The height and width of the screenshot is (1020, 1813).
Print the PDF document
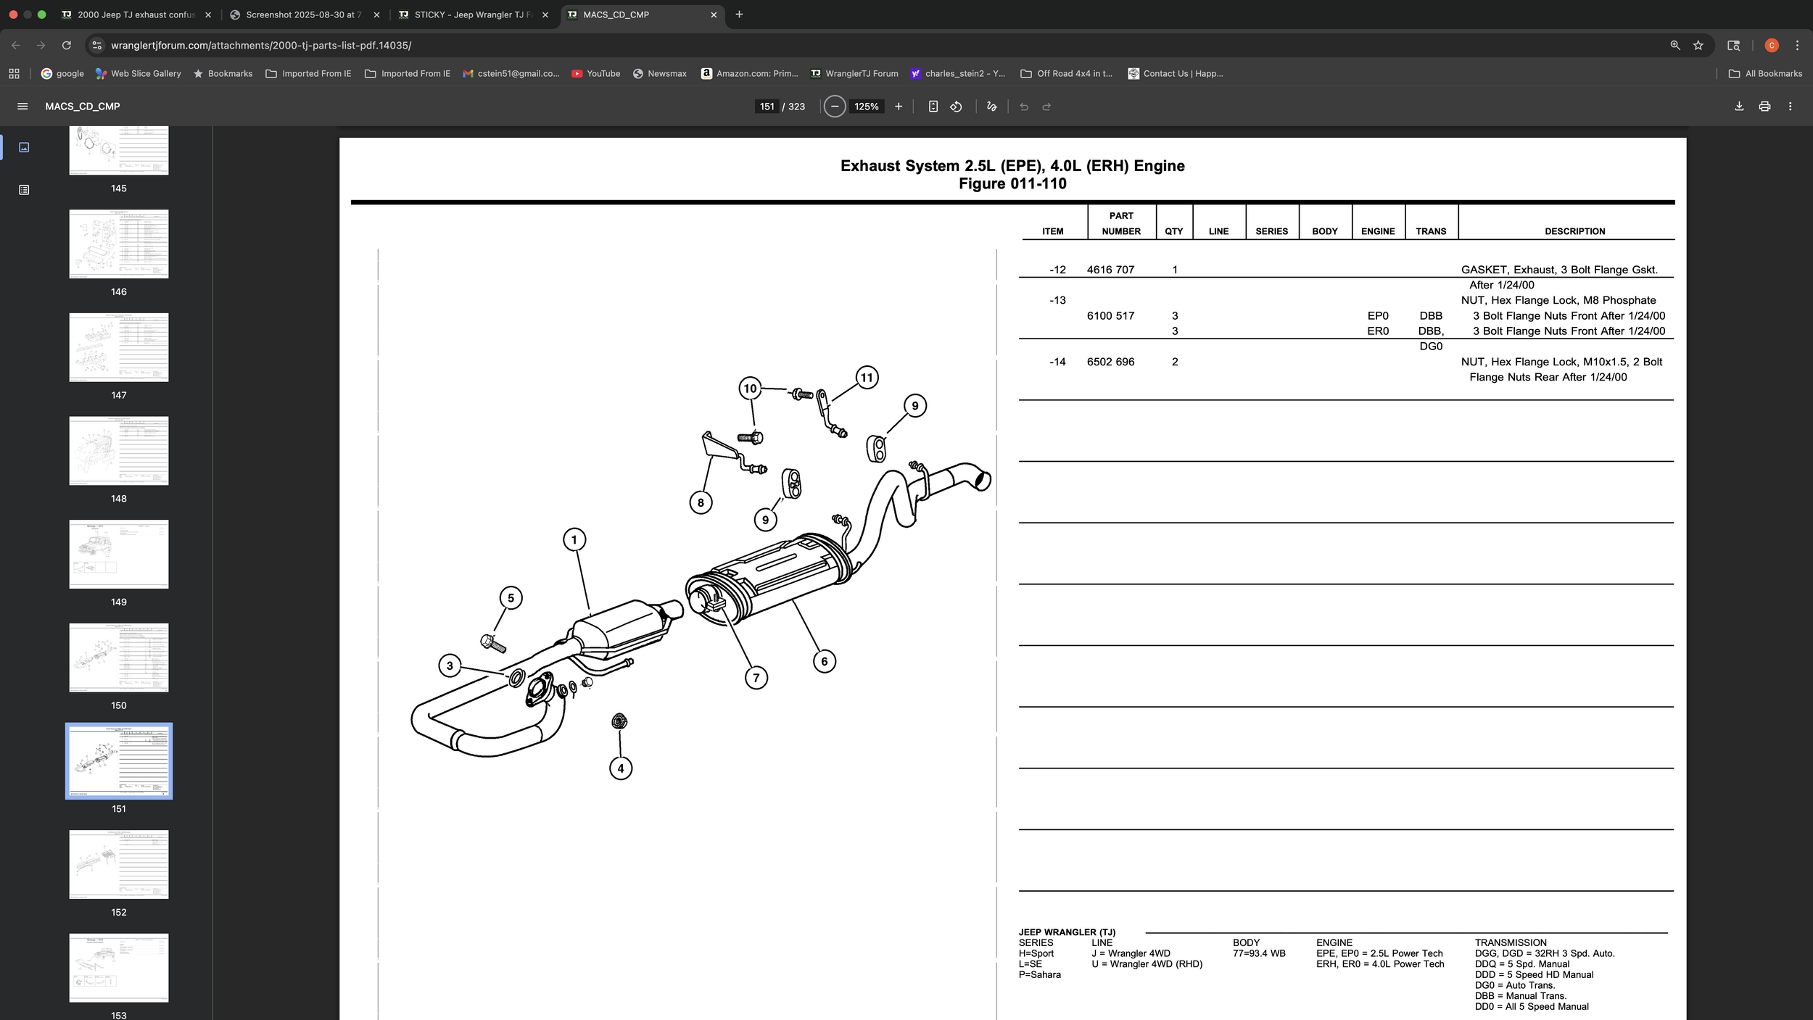(x=1764, y=107)
